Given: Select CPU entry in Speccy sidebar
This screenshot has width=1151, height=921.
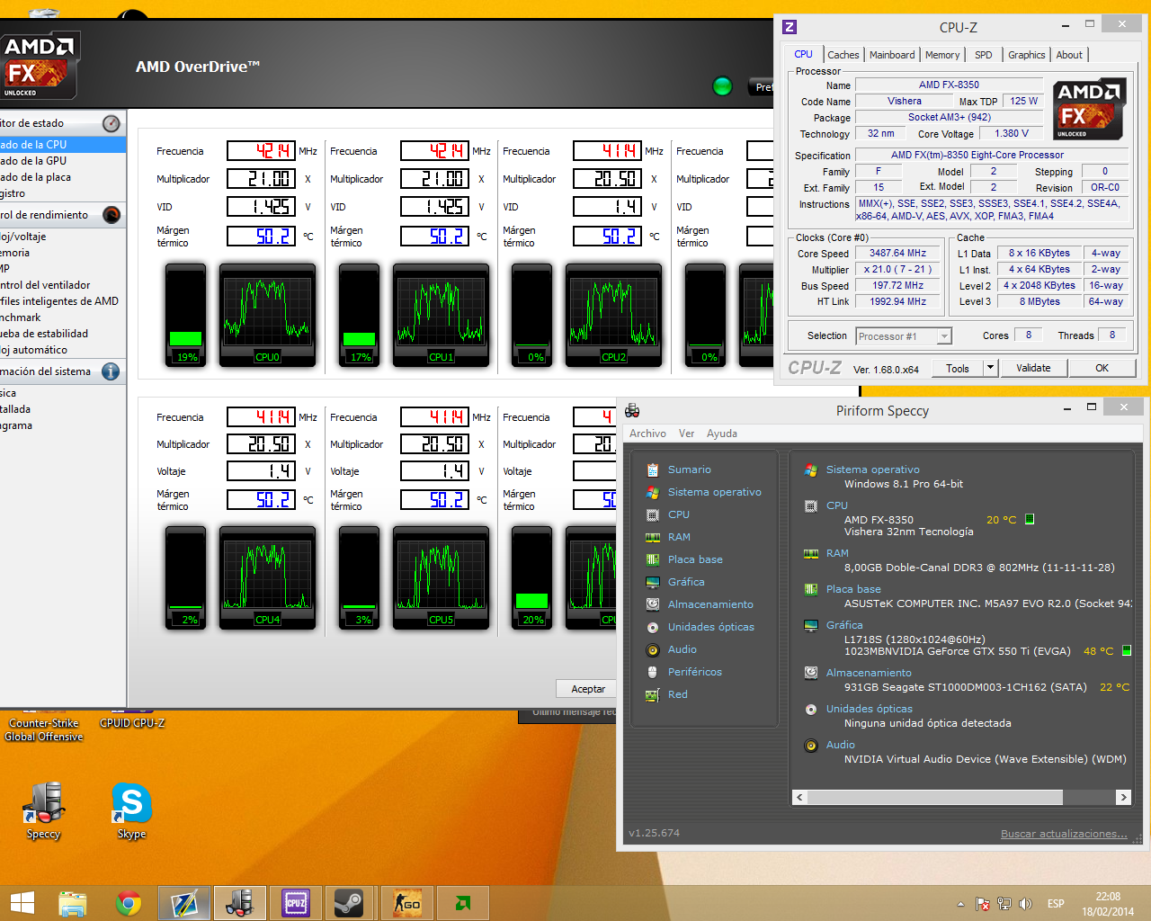Looking at the screenshot, I should (678, 514).
